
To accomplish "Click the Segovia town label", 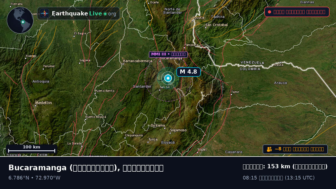I will pos(85,60).
